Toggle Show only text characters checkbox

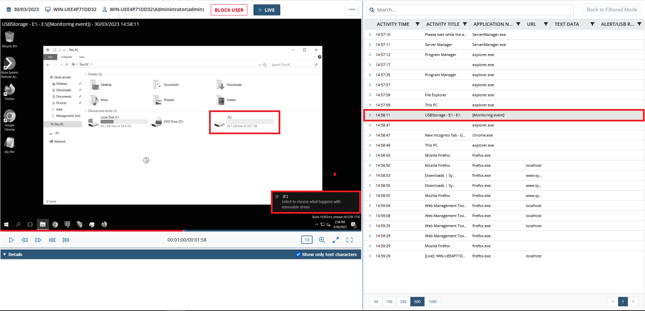coord(298,254)
